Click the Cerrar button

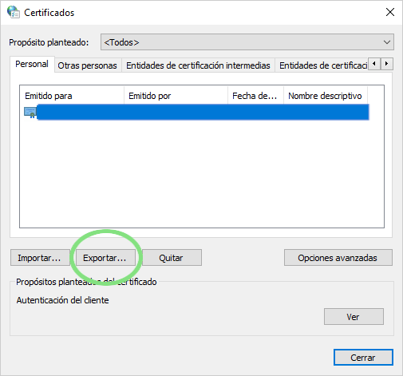tap(363, 358)
